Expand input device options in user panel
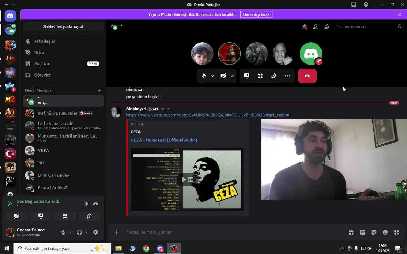Viewport: 407px width, 254px height. (x=70, y=232)
